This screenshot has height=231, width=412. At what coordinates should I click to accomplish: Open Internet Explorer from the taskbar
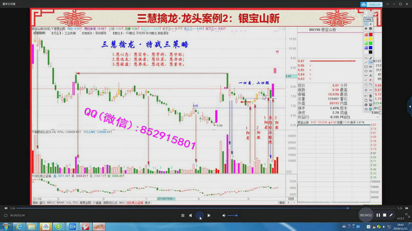click(19, 226)
